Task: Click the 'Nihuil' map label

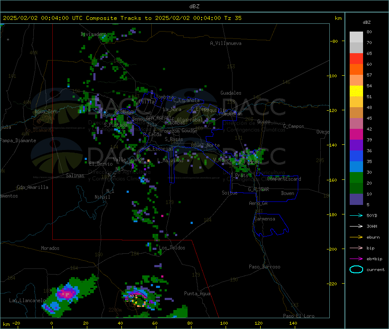Action: (102, 197)
